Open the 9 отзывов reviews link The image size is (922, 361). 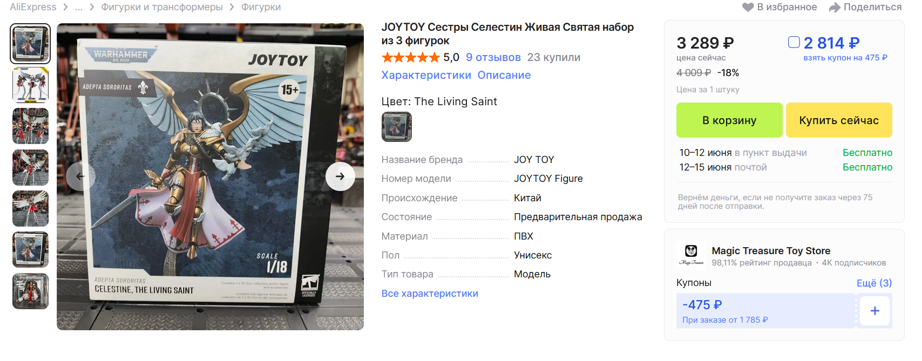pos(493,57)
